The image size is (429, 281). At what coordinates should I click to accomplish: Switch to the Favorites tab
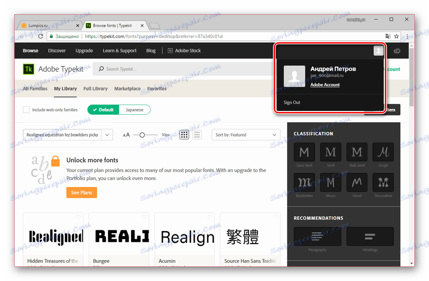point(157,88)
